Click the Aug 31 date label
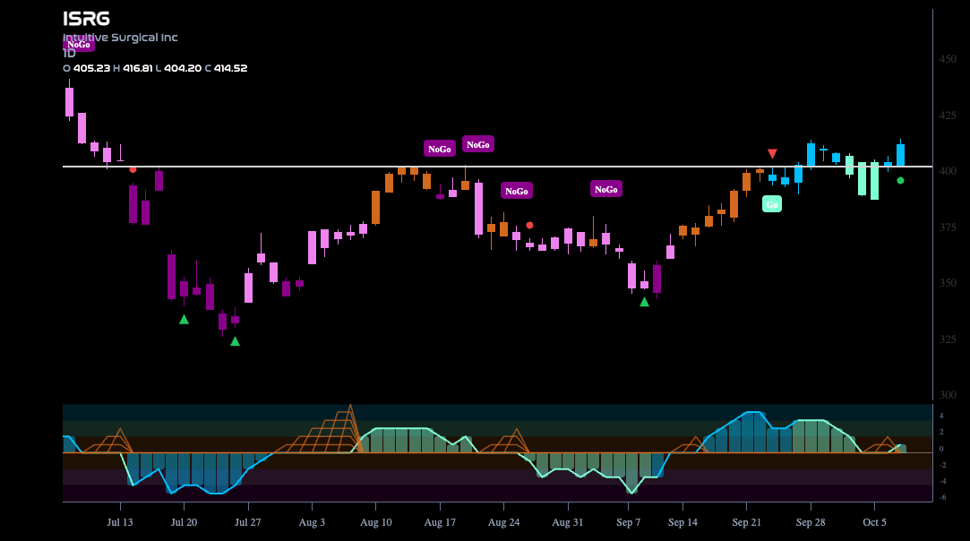Screen dimensions: 970x541 pyautogui.click(x=567, y=522)
